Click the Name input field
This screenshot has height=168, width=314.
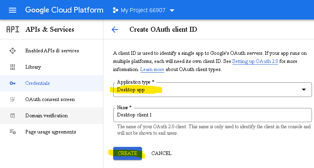click(x=213, y=115)
